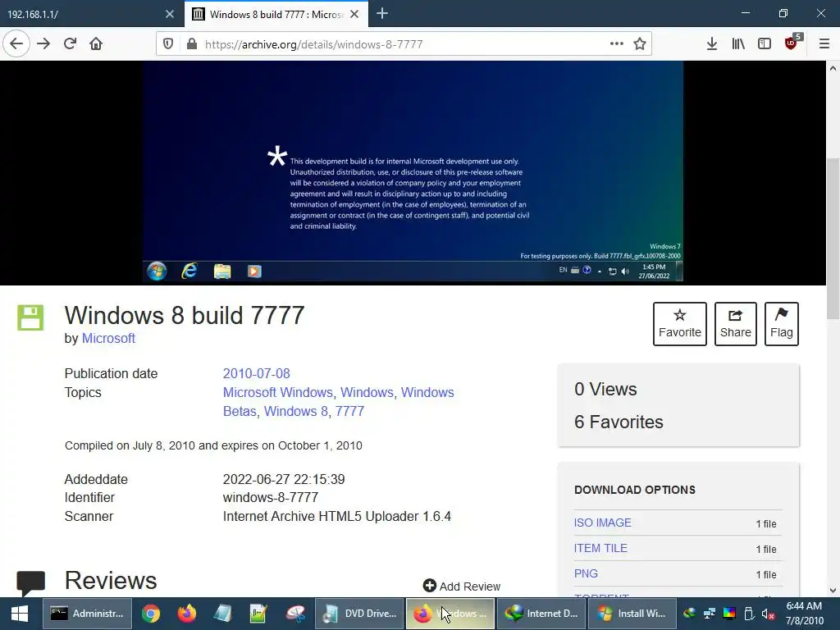Open the Snipping Tool in the taskbar
Screen dimensions: 840x630
[294, 614]
